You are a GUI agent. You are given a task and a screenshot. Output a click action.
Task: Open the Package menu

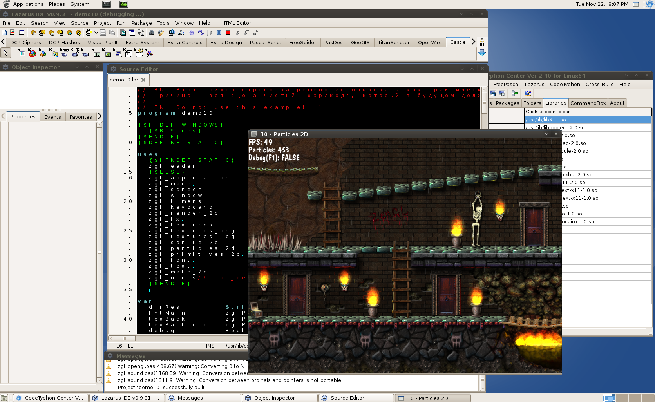point(141,23)
